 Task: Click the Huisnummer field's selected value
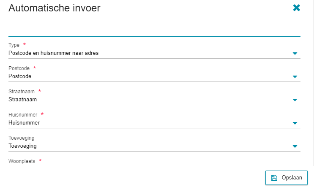click(24, 122)
